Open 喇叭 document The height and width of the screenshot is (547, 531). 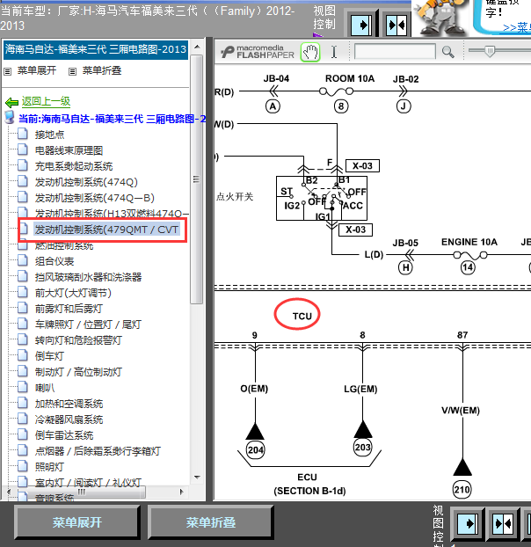45,388
